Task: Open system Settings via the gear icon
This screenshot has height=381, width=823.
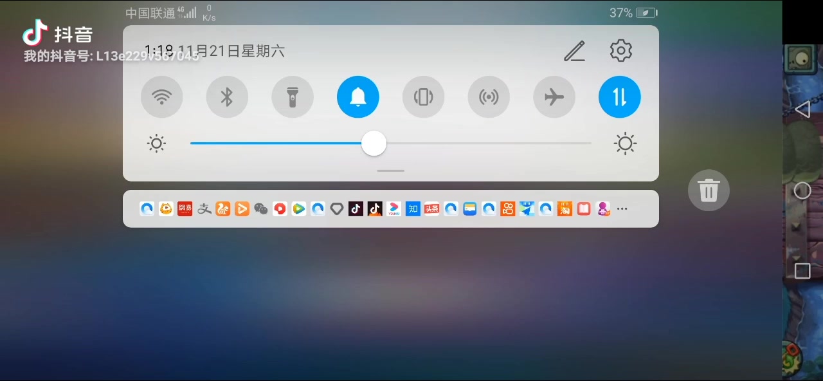Action: pos(620,51)
